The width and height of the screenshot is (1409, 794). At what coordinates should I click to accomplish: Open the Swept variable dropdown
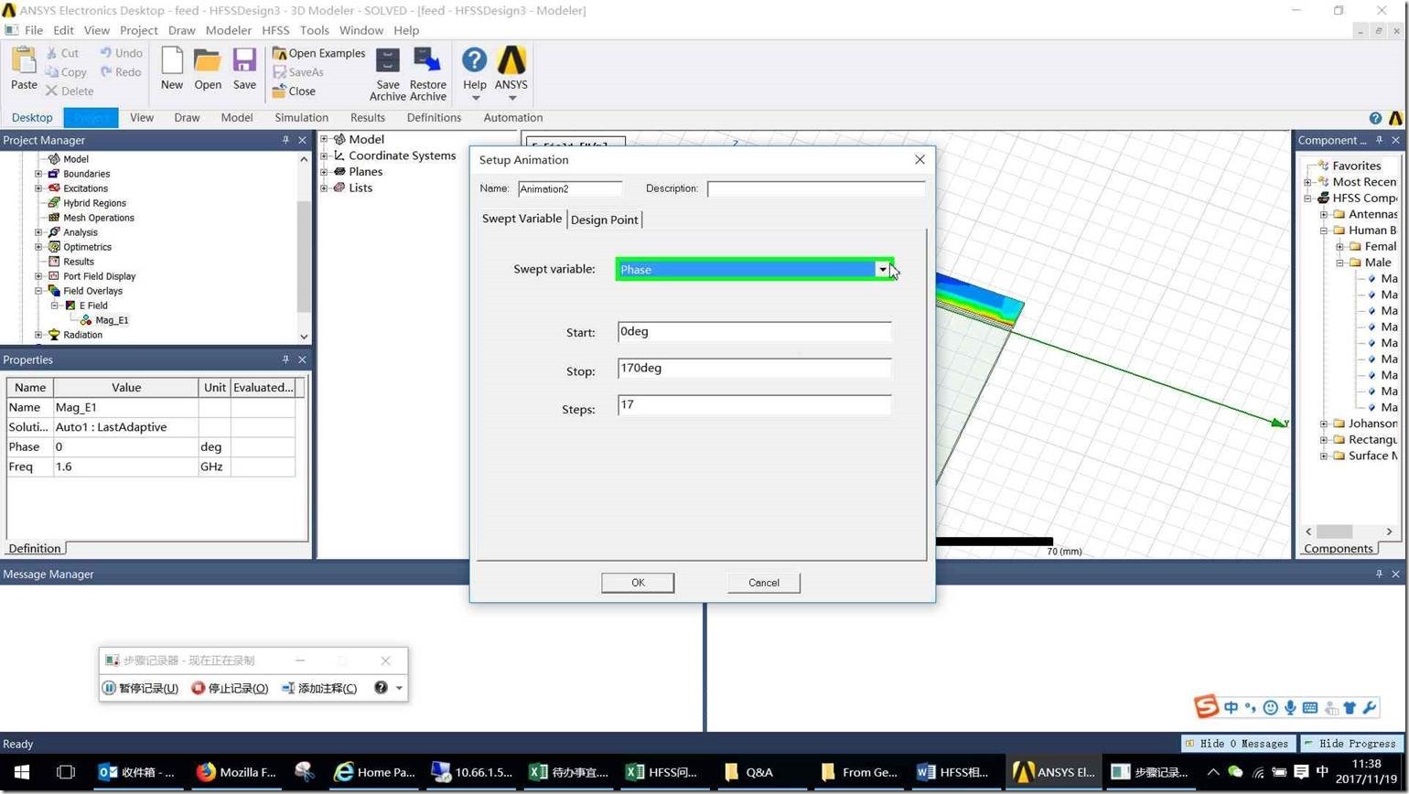(x=882, y=269)
